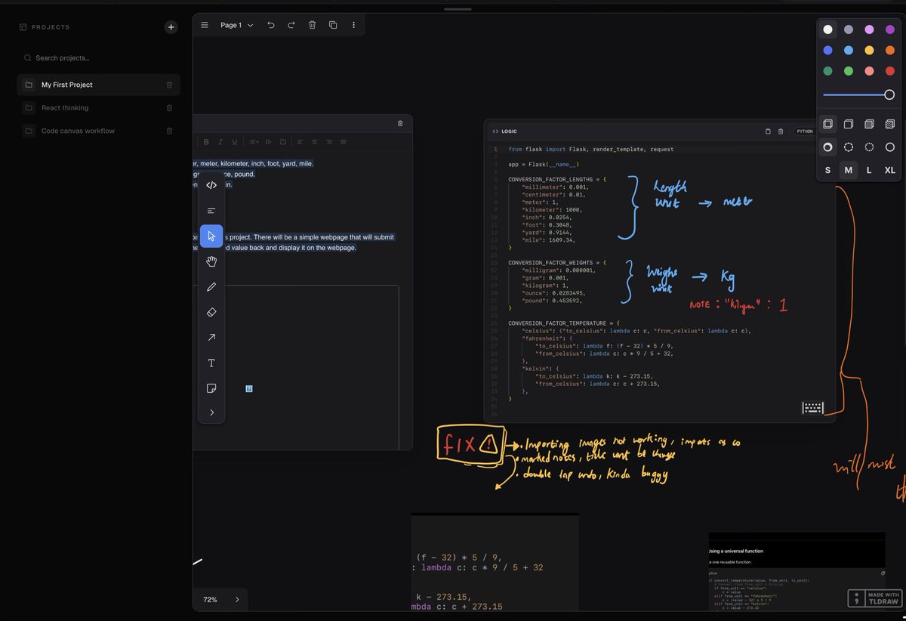The image size is (906, 621).
Task: Set dash style to dashed
Action: pos(849,147)
